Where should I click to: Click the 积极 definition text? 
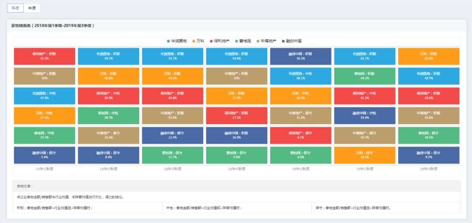tap(55, 208)
